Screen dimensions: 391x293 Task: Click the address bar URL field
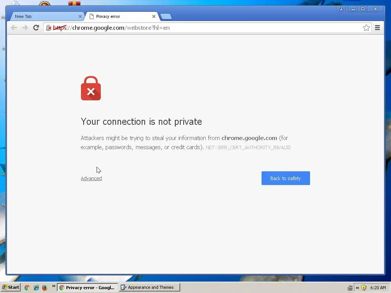point(207,27)
